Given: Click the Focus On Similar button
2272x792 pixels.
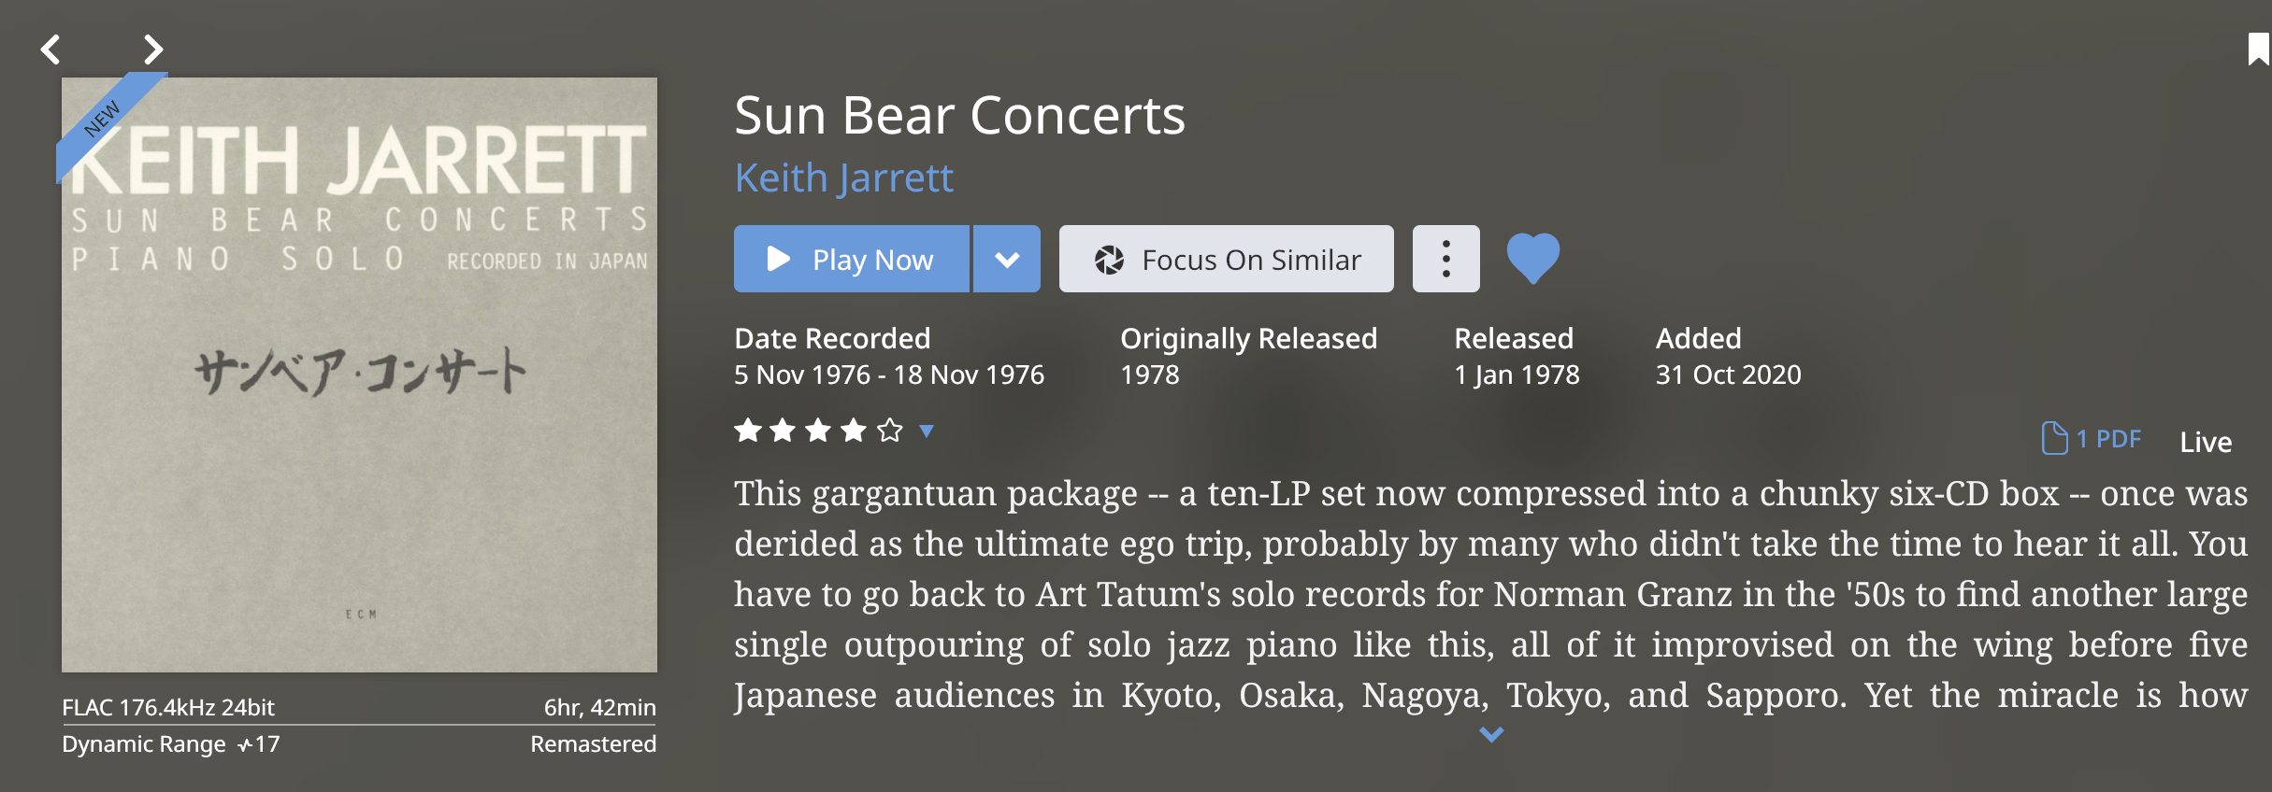Looking at the screenshot, I should (x=1226, y=259).
